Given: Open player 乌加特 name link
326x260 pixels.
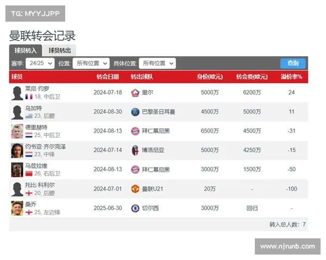Looking at the screenshot, I should click(34, 108).
